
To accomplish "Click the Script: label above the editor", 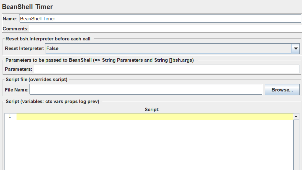I will tap(152, 110).
